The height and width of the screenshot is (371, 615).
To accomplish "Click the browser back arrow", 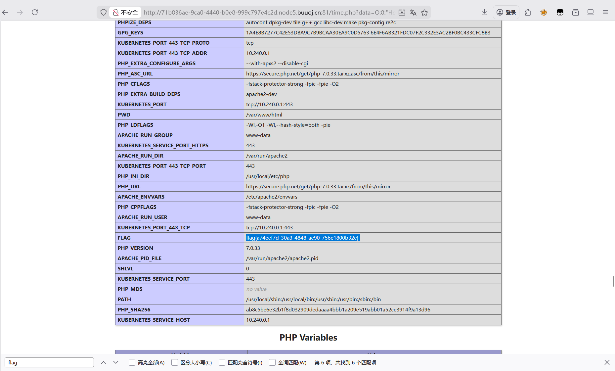I will pos(5,12).
